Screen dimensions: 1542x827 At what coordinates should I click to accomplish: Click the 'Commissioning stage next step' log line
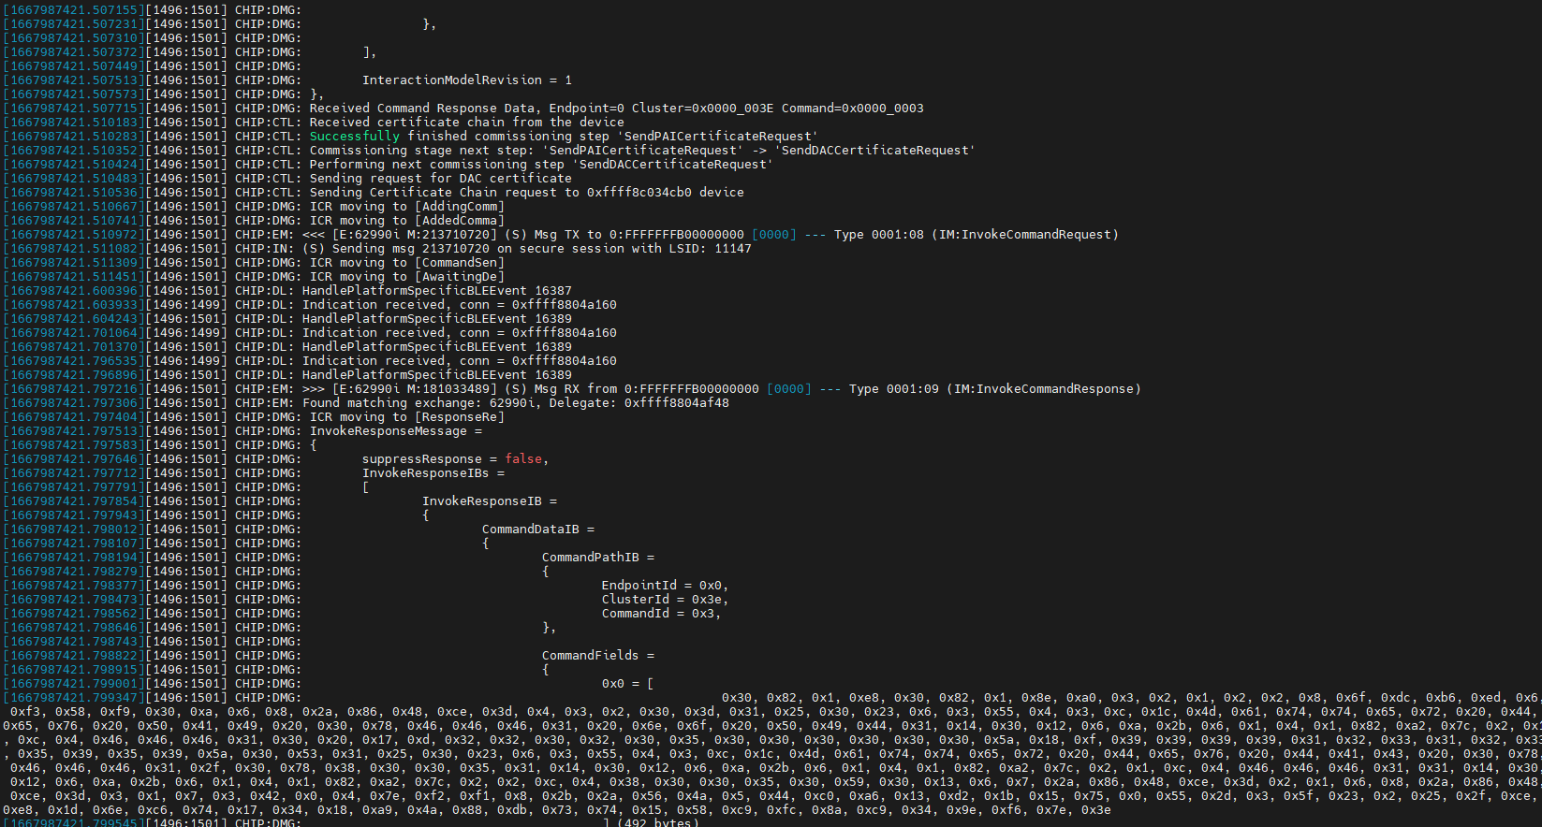coord(642,151)
